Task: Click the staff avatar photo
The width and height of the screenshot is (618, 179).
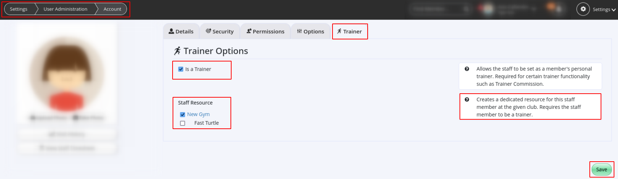Action: click(67, 73)
